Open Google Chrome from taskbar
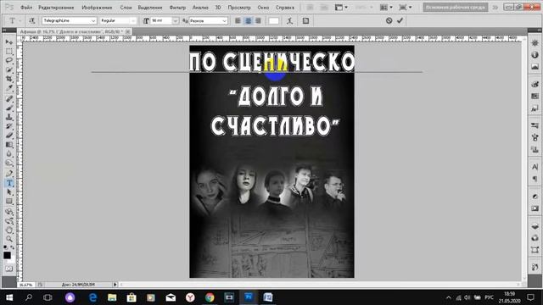Screen dimensions: 543x305 [x=210, y=297]
